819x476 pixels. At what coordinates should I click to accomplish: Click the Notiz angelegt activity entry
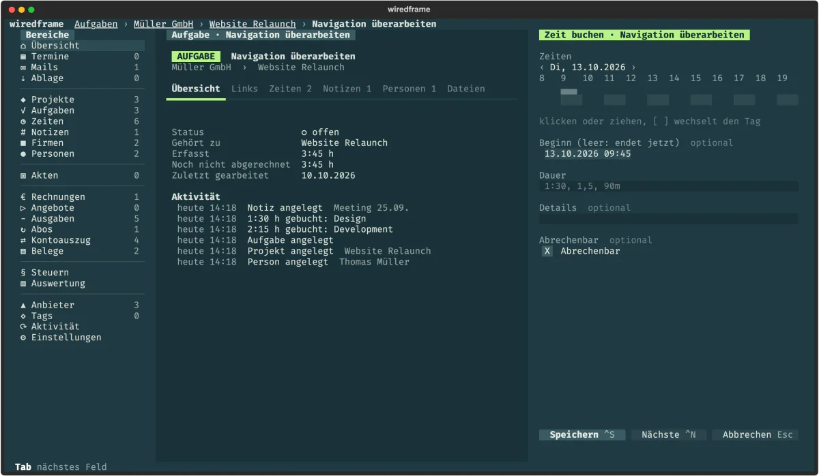(x=293, y=208)
